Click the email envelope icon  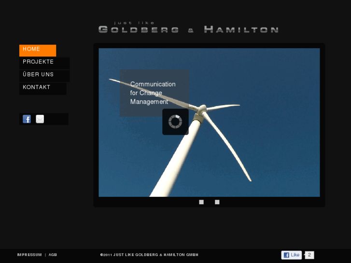point(40,119)
